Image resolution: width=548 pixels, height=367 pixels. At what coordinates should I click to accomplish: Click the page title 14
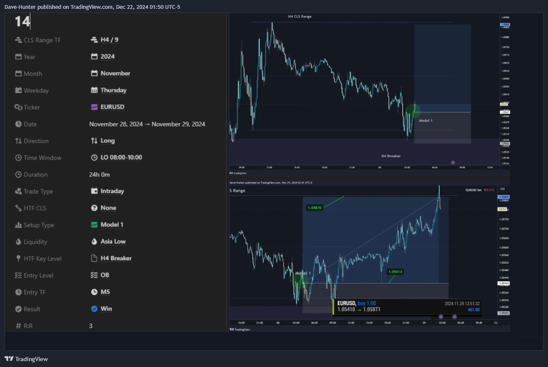pyautogui.click(x=22, y=21)
